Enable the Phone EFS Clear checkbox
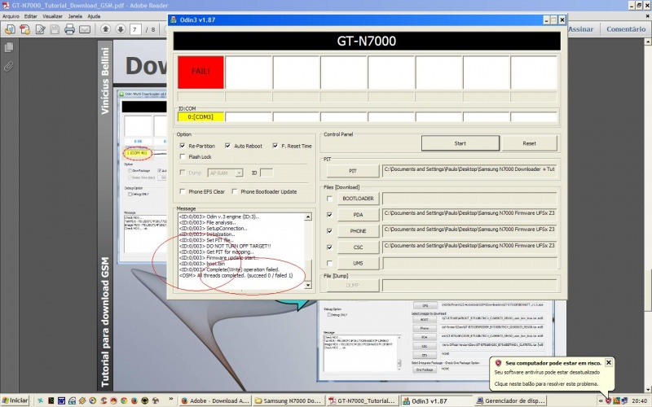 pyautogui.click(x=183, y=191)
